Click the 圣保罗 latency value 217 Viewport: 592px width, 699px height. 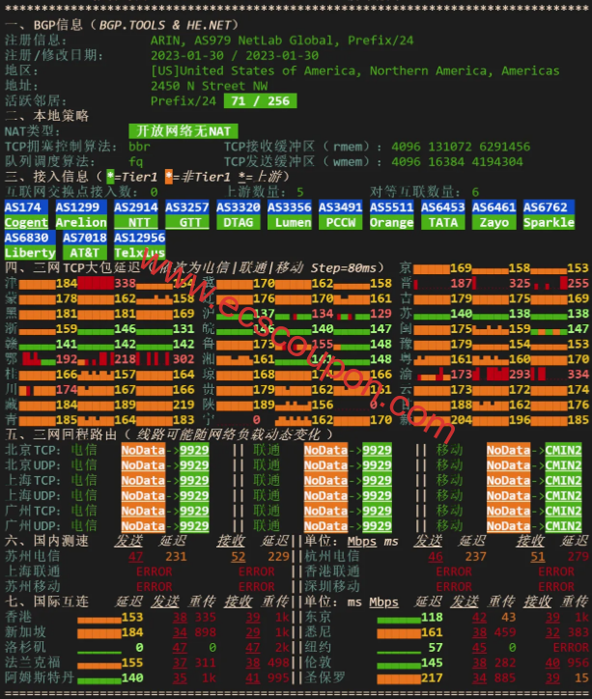click(432, 678)
